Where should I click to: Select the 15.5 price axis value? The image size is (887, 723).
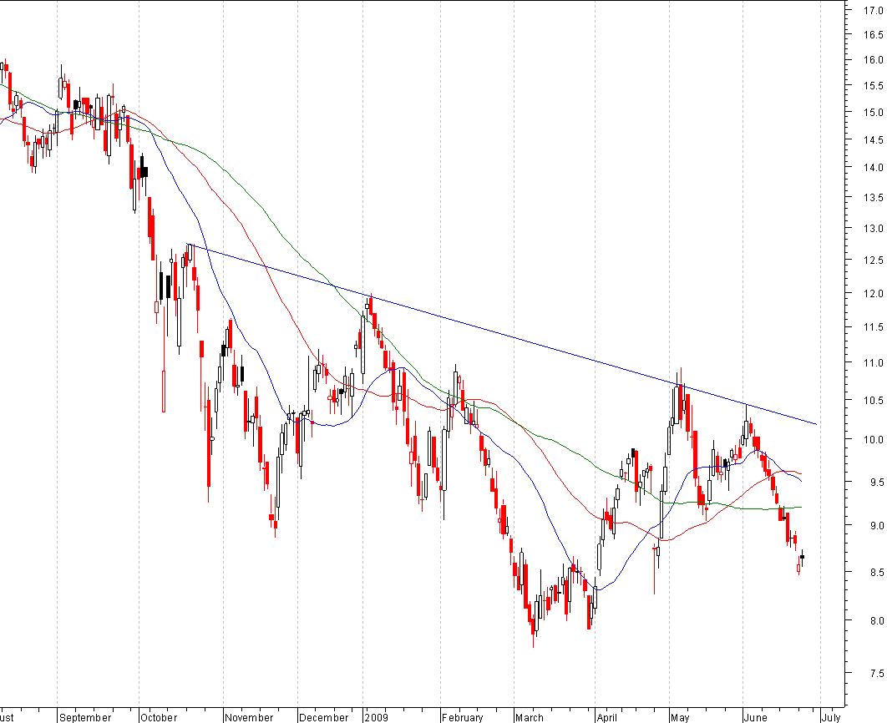tap(874, 86)
